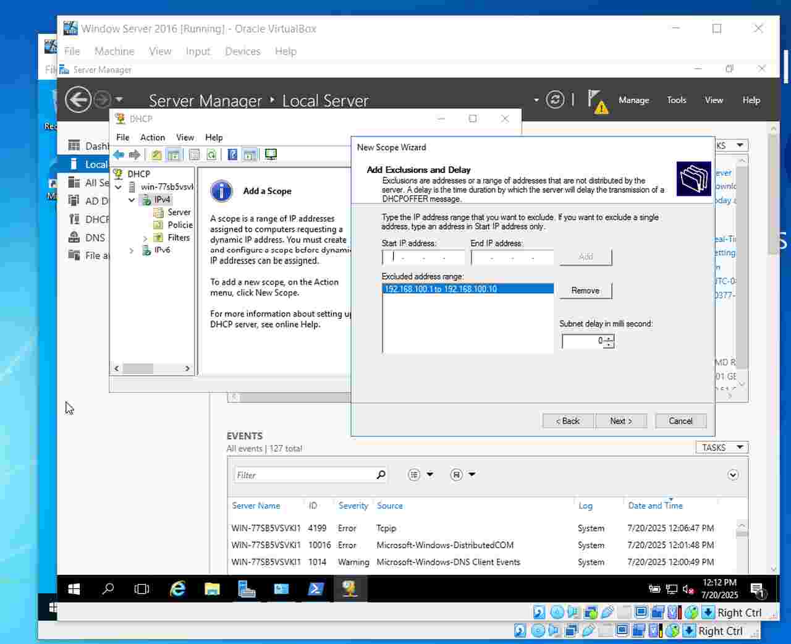Click the Export List icon in DHCP toolbar

click(194, 155)
